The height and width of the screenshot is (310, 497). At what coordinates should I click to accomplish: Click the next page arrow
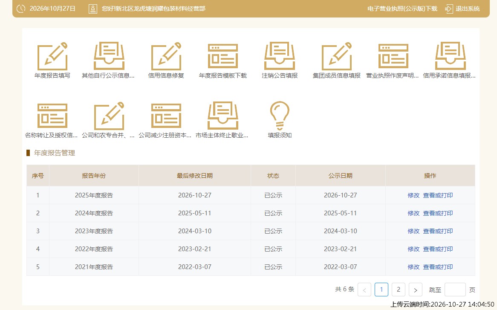click(416, 290)
